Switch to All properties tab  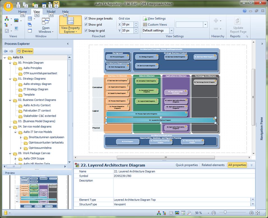coord(237,165)
